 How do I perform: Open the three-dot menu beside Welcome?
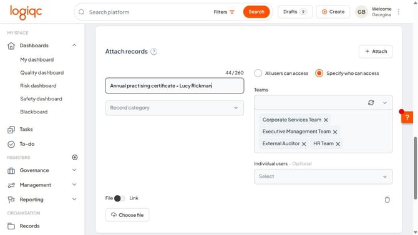point(399,12)
